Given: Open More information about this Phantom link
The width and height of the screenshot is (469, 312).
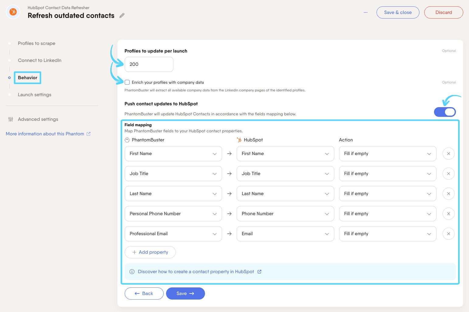Looking at the screenshot, I should 45,134.
